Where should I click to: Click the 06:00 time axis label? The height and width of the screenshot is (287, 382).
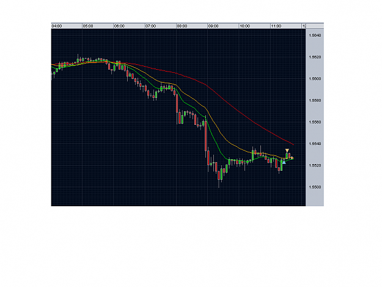pos(119,26)
